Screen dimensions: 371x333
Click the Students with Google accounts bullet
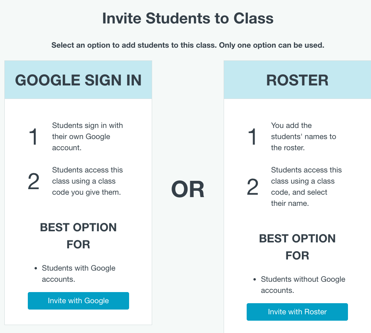point(78,273)
